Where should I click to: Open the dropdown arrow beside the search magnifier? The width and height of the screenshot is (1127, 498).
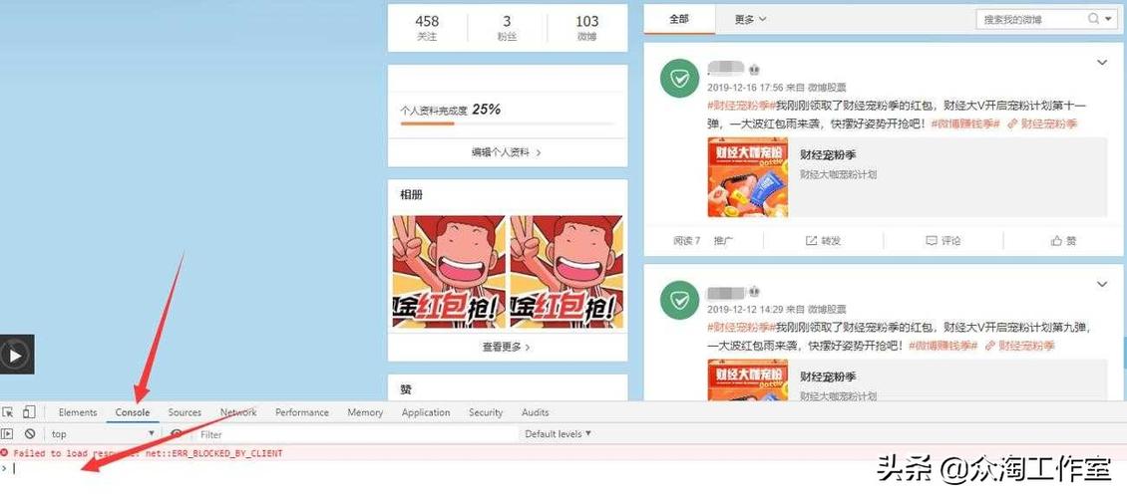pos(1109,19)
